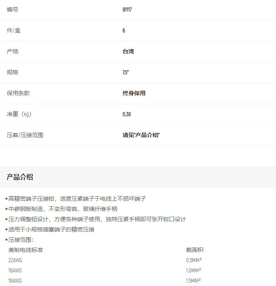
Task: Click the 美制电线标准 column header
Action: coord(25,250)
